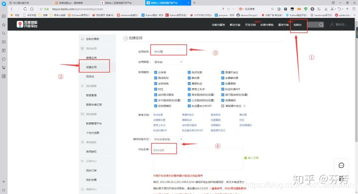The image size is (358, 194).
Task: Uncheck the 地点检索 service checkbox
Action: (189, 72)
